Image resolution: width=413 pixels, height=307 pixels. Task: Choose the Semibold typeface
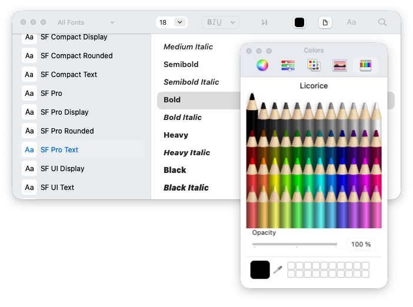point(181,64)
